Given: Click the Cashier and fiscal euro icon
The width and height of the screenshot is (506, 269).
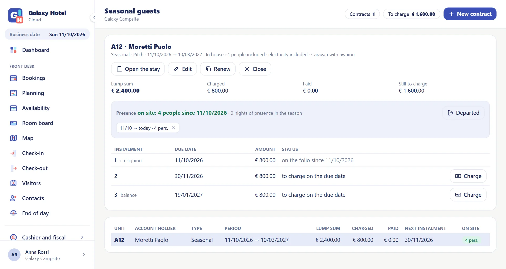Looking at the screenshot, I should point(13,237).
